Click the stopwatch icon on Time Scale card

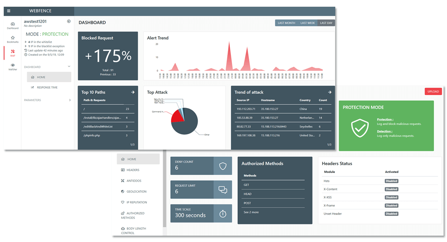[x=223, y=214]
